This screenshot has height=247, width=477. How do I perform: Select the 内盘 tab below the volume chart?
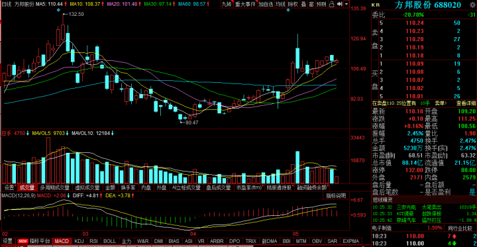point(146,187)
